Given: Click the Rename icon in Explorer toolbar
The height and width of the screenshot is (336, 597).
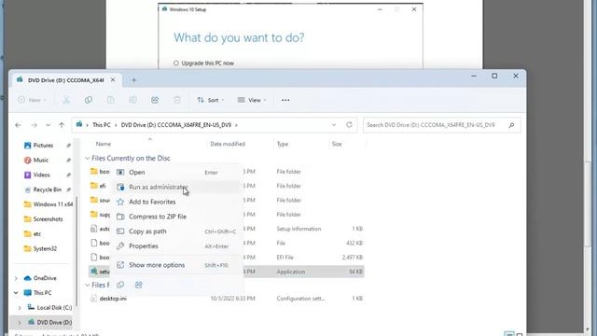Looking at the screenshot, I should (x=132, y=100).
